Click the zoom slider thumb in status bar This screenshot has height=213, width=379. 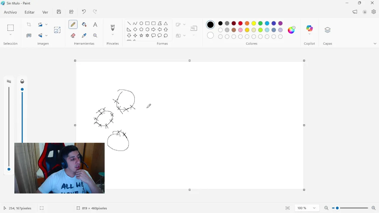pos(337,208)
